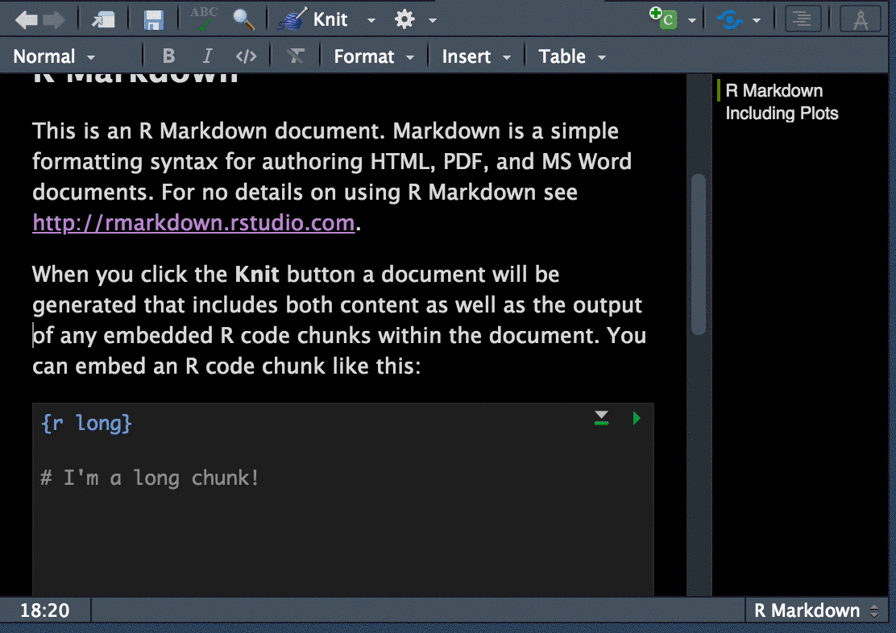Open the Table menu

click(x=564, y=56)
